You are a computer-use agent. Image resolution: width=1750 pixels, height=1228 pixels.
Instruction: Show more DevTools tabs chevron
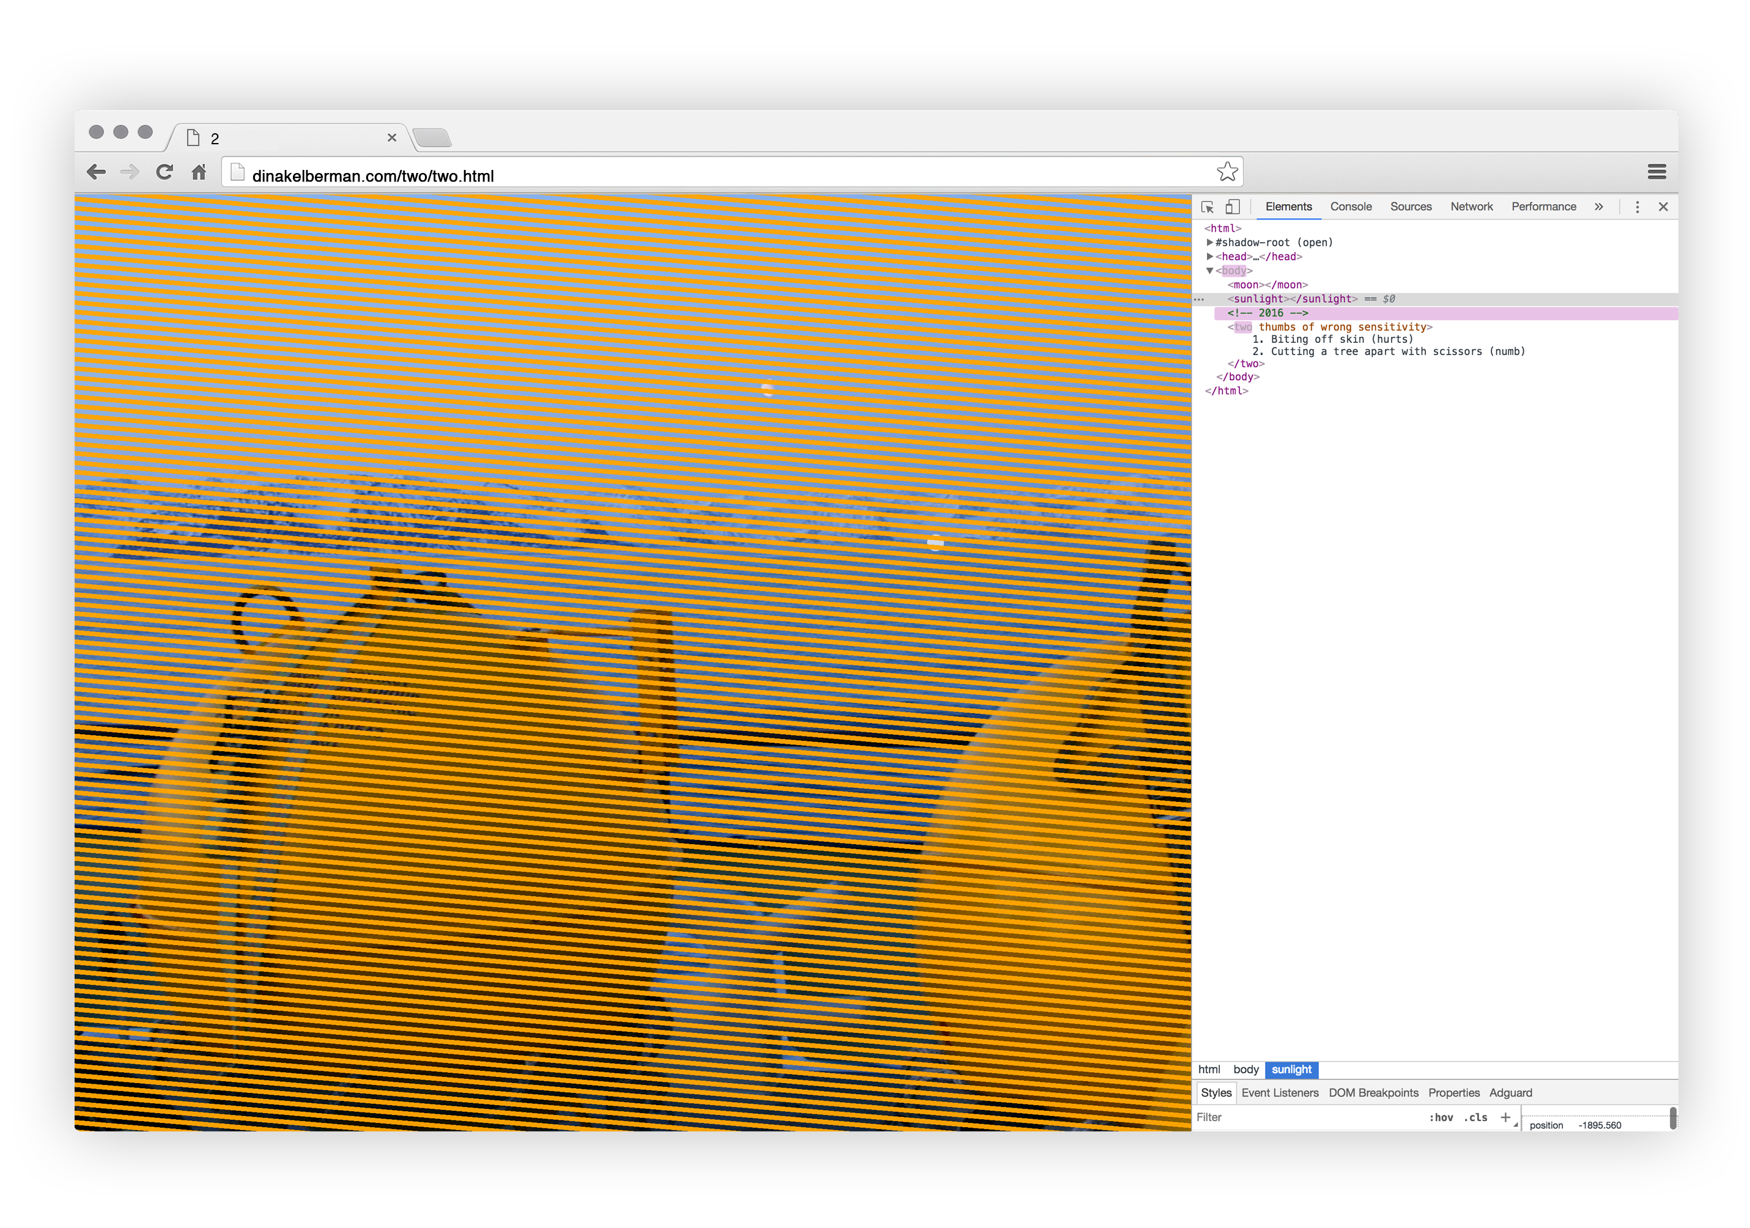click(x=1598, y=207)
